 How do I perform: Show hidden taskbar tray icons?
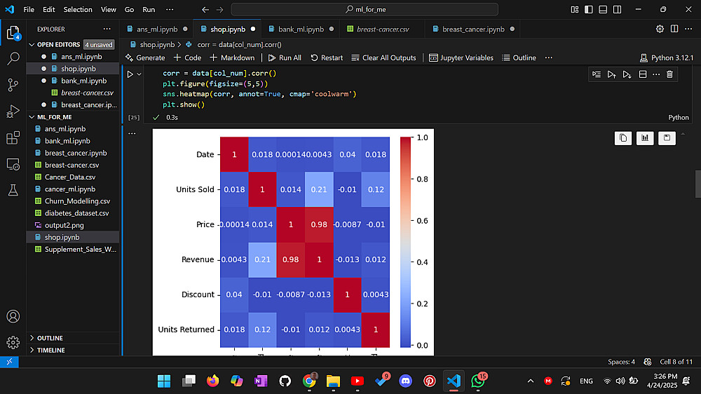(x=531, y=381)
